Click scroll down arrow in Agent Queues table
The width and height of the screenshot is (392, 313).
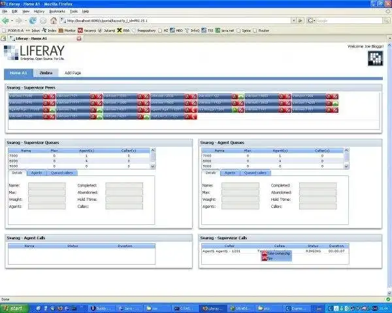[346, 166]
